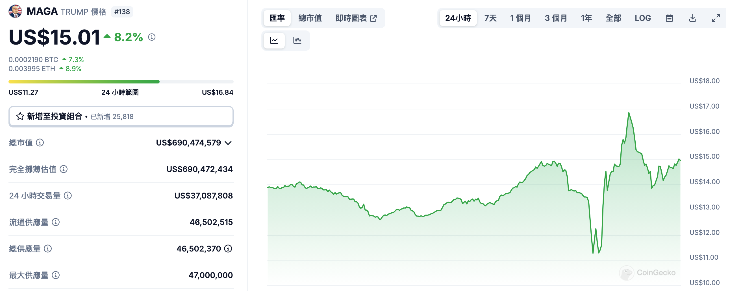The height and width of the screenshot is (291, 730).
Task: Select the 全部 time range
Action: point(613,18)
